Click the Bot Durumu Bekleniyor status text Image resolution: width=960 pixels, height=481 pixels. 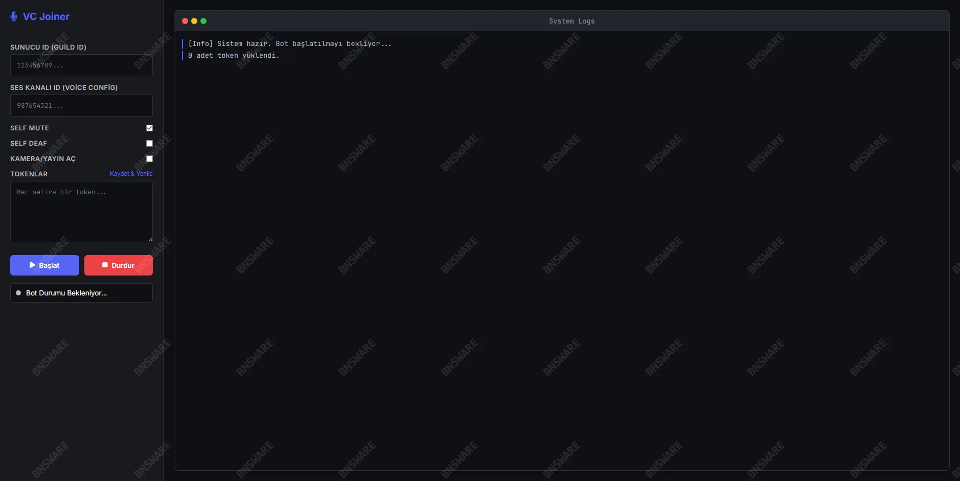(66, 293)
